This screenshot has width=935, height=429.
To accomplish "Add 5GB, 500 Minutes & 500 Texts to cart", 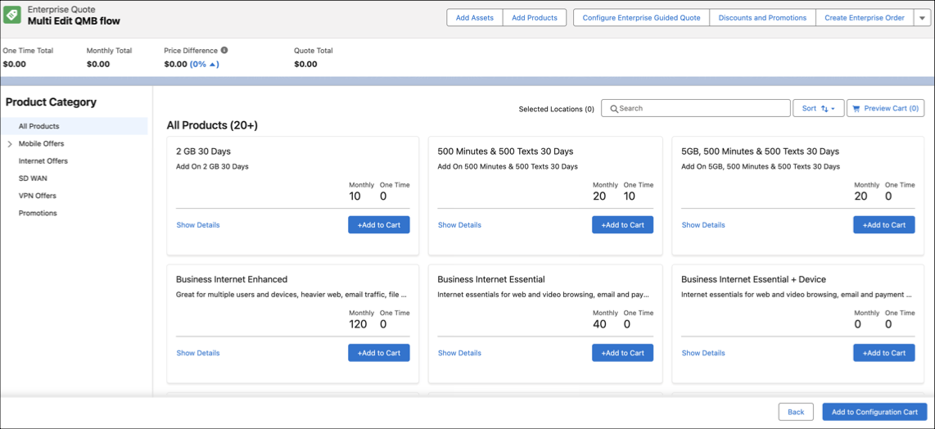I will point(883,225).
